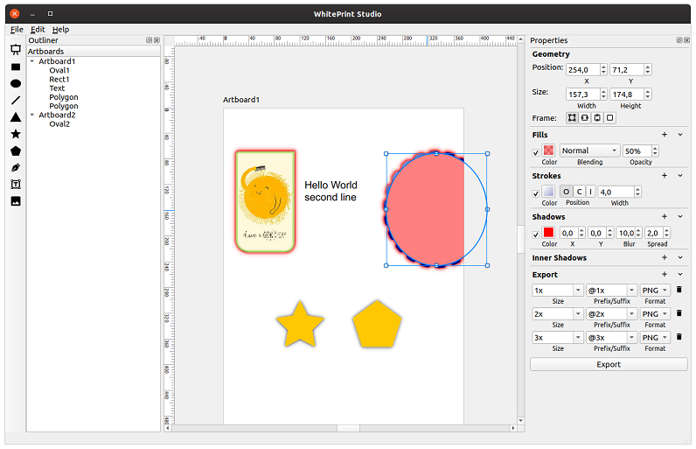Collapse the Export section

(680, 275)
